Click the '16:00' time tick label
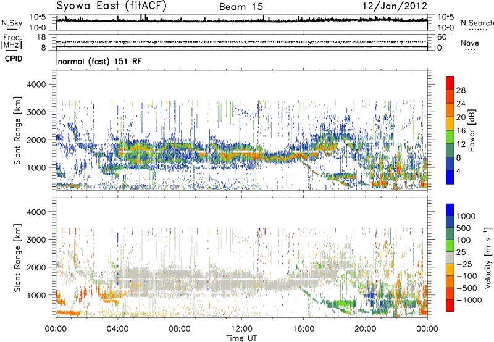 [x=303, y=329]
